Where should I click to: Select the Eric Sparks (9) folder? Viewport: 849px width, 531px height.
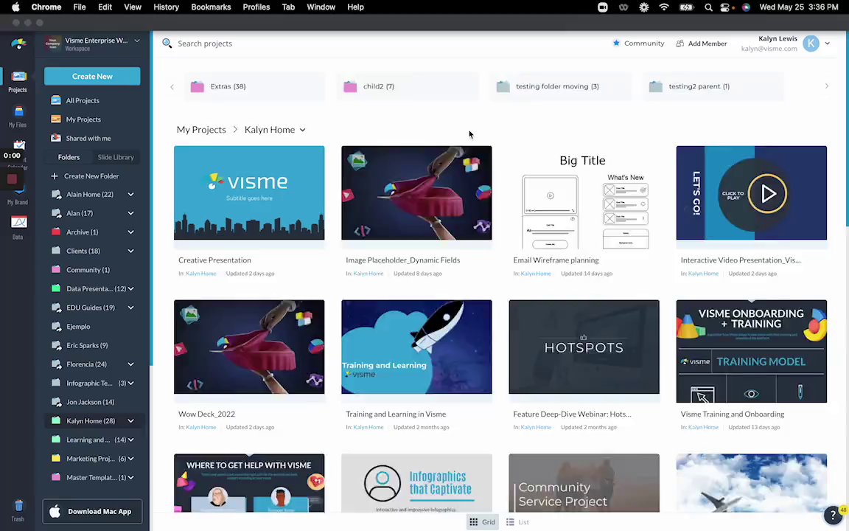pyautogui.click(x=87, y=345)
